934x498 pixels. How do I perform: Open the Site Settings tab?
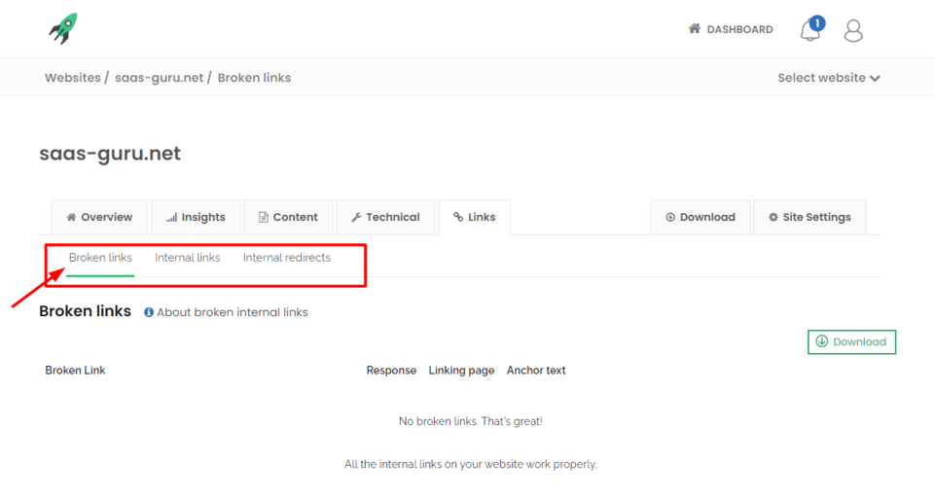(x=809, y=217)
